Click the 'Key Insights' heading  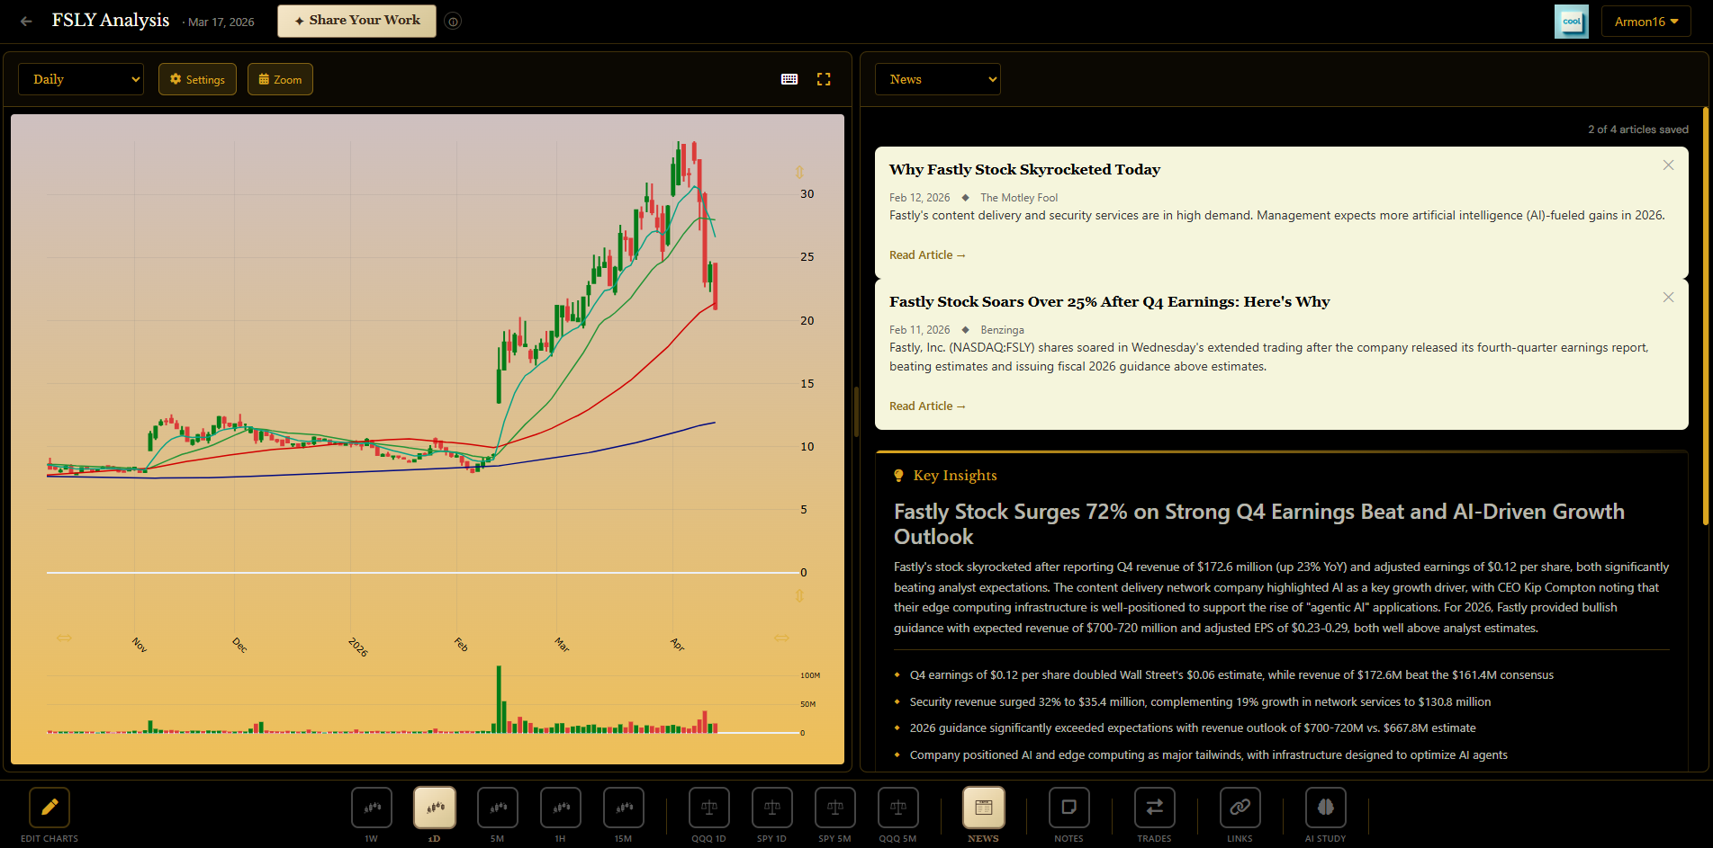click(x=955, y=476)
